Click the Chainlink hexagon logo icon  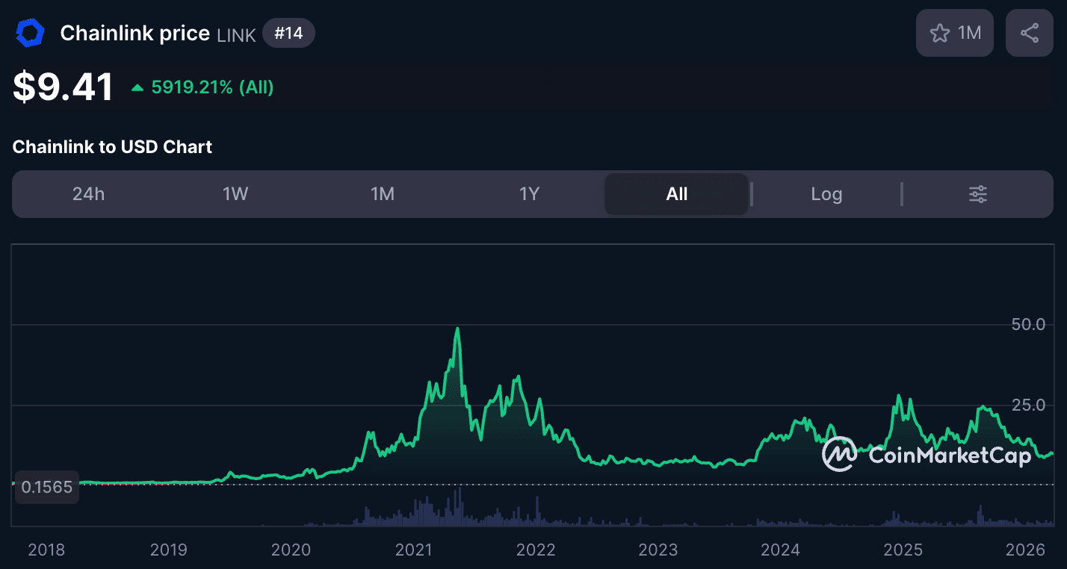31,34
